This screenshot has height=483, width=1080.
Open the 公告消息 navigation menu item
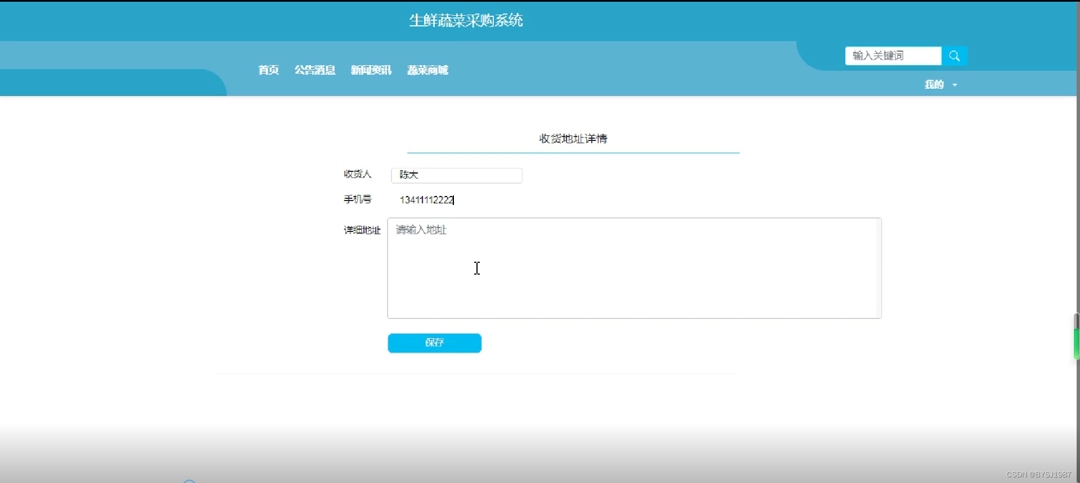point(315,70)
